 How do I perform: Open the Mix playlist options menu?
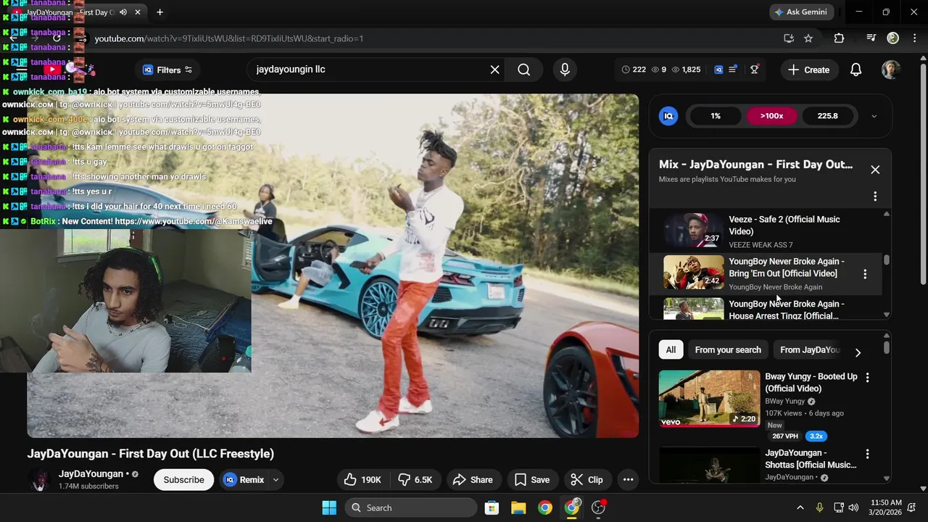point(875,196)
